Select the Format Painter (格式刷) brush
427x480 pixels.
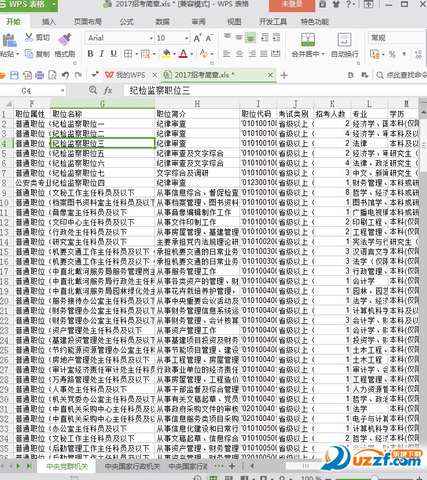65,39
